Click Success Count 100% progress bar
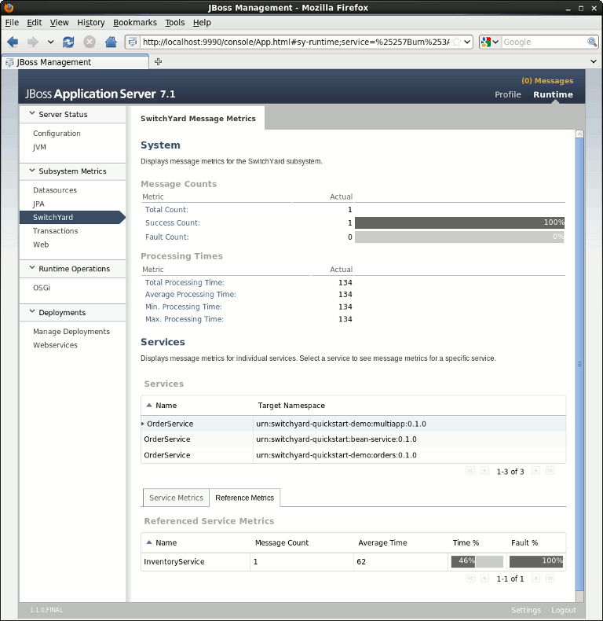603x621 pixels. (x=460, y=222)
